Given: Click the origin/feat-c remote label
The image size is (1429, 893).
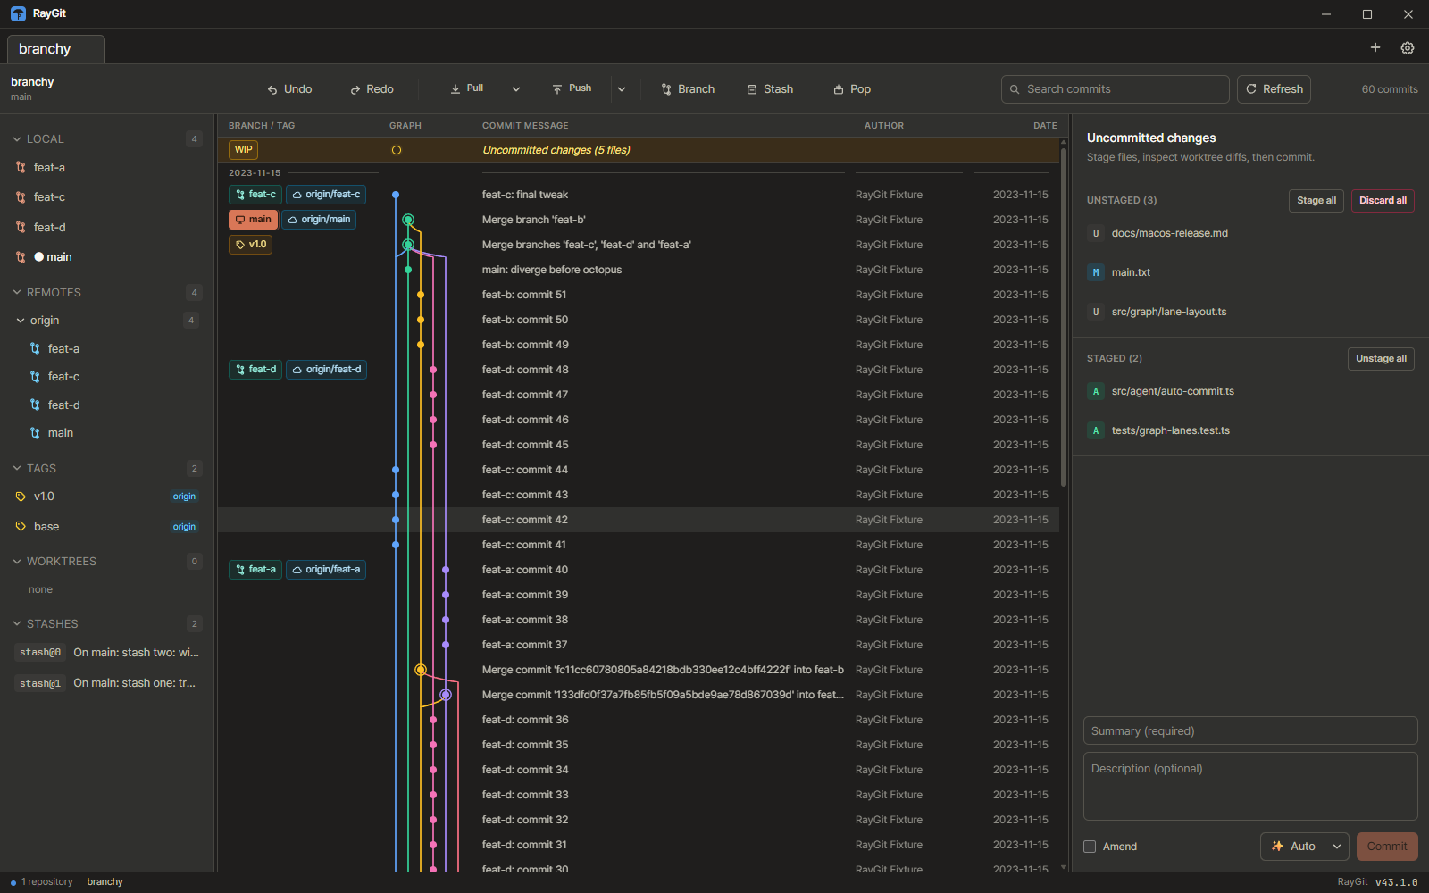Looking at the screenshot, I should click(x=326, y=195).
